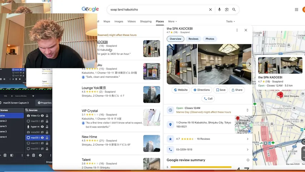The image size is (305, 172).
Task: Open the Google apps grid
Action: 296,10
